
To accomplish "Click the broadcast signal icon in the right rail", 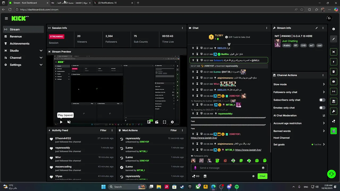I will [x=334, y=92].
